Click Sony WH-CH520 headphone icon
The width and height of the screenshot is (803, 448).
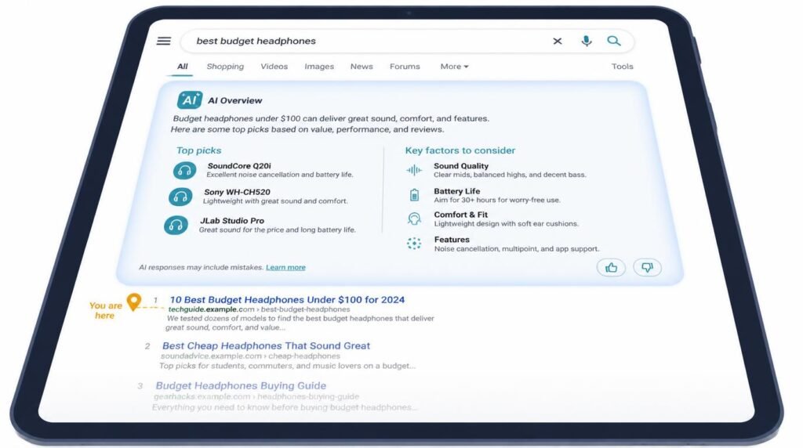click(180, 197)
